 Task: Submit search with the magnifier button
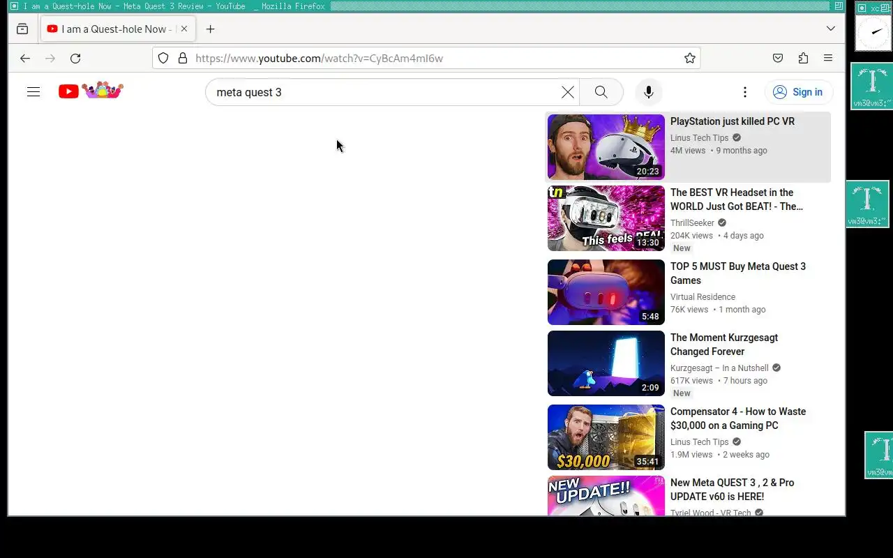coord(601,92)
